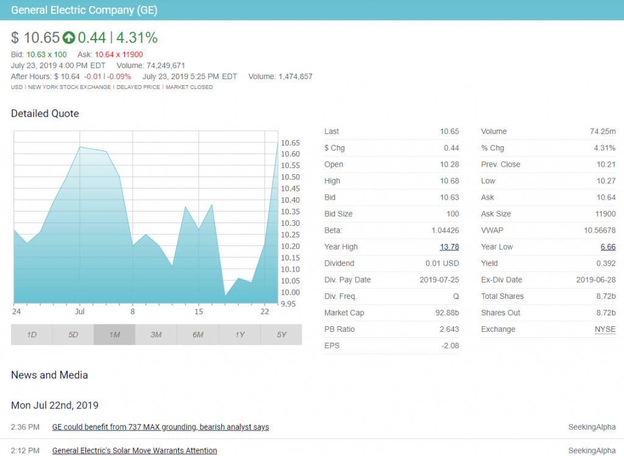The width and height of the screenshot is (624, 456).
Task: Open the 737 MAX grounding news article
Action: click(160, 427)
